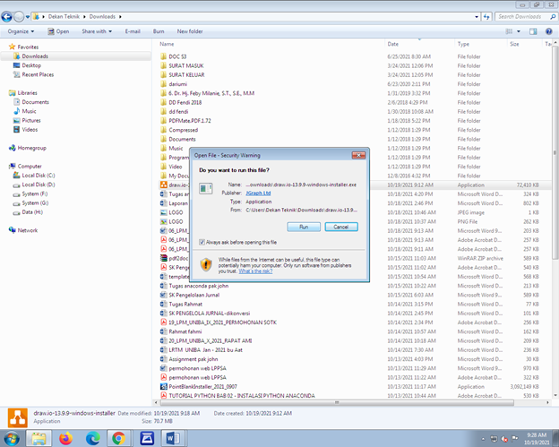
Task: Click the horizontal scrollbar thumb
Action: pyautogui.click(x=337, y=402)
